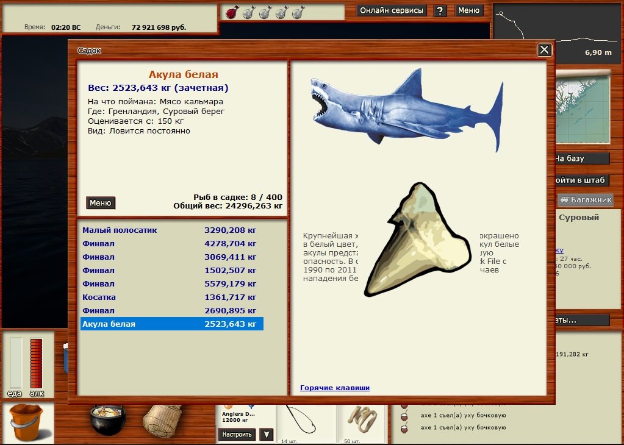The height and width of the screenshot is (445, 624).
Task: Select Косатка 1361,717 кг row
Action: [172, 297]
